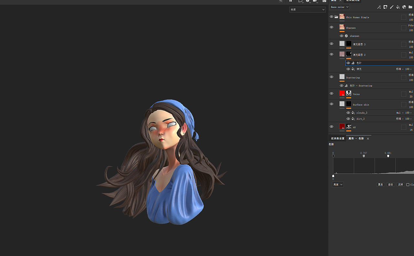The width and height of the screenshot is (414, 256).
Task: Open the 材质 viewport mode dropdown
Action: 307,10
